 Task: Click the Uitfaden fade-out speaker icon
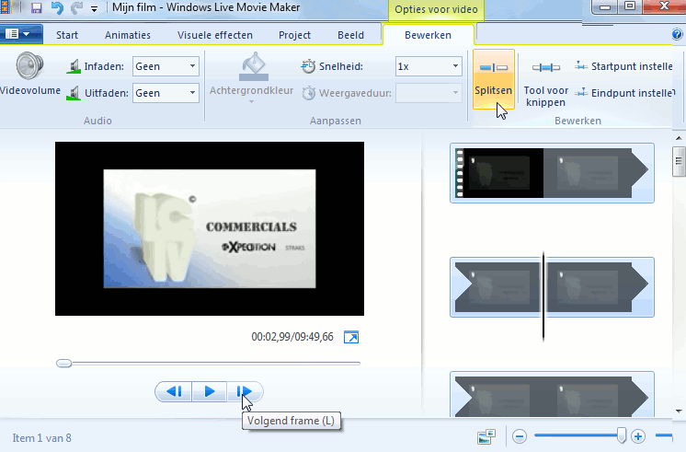74,93
